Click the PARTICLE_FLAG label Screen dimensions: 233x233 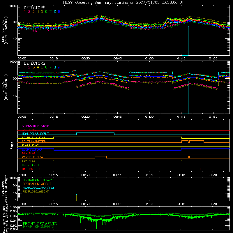pyautogui.click(x=33, y=157)
